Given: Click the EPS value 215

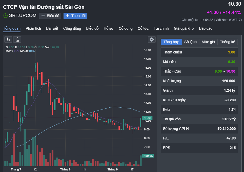Looking at the screenshot, I should [233, 148].
